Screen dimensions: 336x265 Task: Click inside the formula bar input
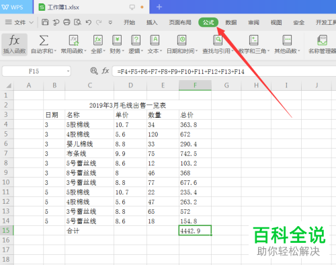click(224, 71)
